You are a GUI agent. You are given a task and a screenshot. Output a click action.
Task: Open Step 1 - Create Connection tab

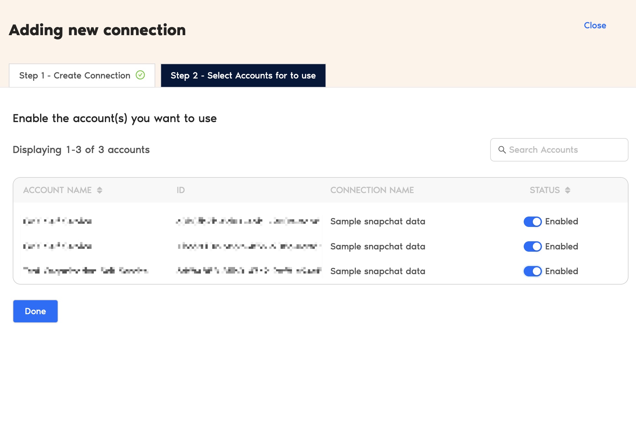pyautogui.click(x=82, y=76)
